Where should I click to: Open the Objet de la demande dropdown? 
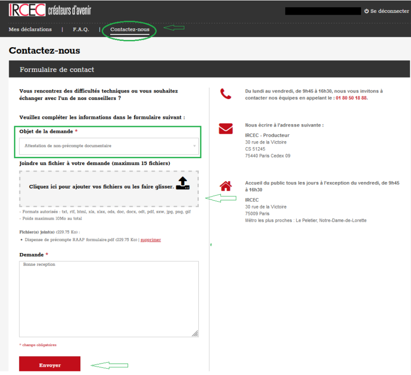(109, 146)
